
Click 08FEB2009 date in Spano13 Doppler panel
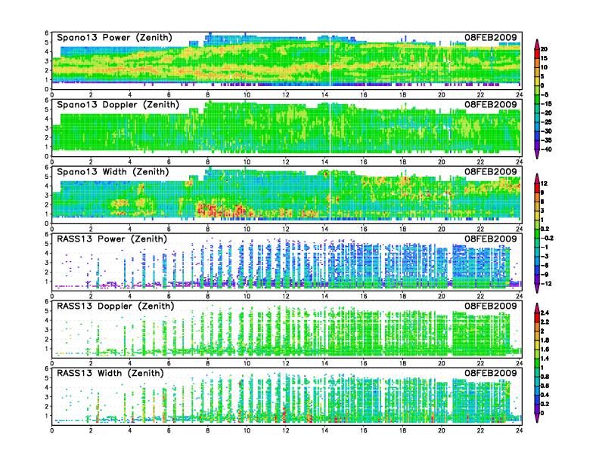coord(491,104)
